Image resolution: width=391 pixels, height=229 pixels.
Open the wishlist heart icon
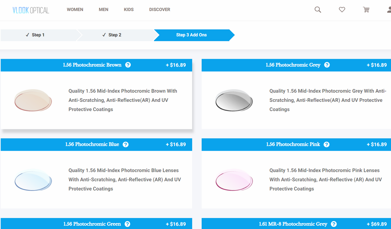click(x=342, y=10)
